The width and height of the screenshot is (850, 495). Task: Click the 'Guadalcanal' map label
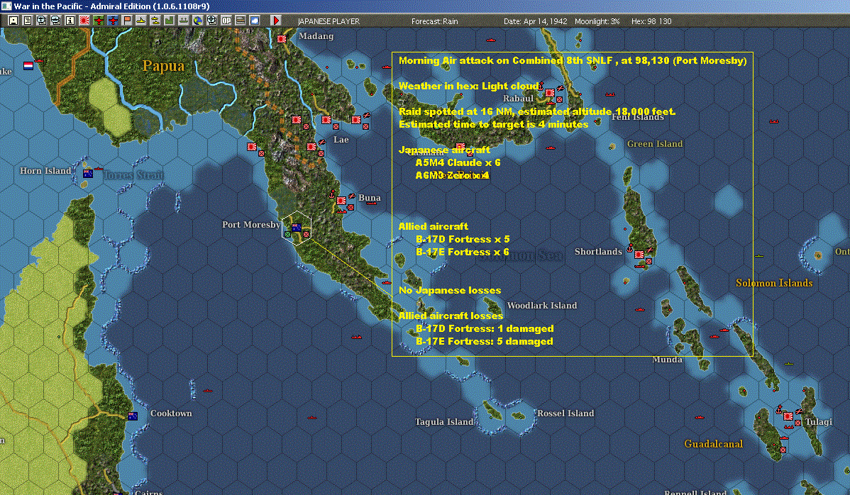pos(713,443)
